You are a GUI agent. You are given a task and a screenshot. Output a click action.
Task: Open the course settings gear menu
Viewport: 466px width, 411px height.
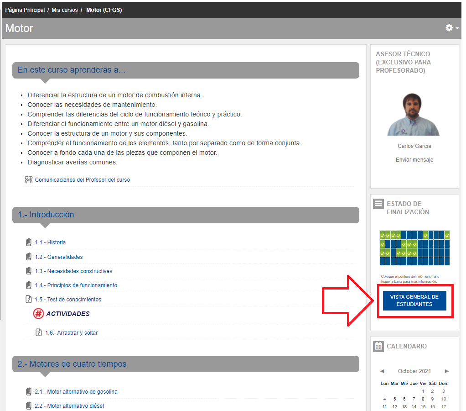[x=451, y=28]
